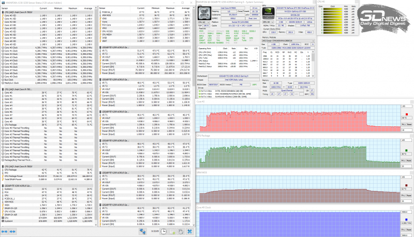The height and width of the screenshot is (237, 414).
Task: Open the remote network connection icon
Action: point(143,231)
